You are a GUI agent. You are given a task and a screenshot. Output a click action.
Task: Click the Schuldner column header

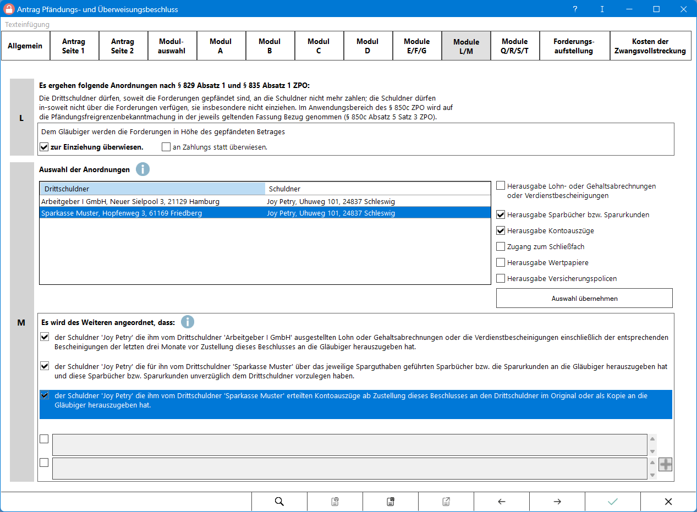377,189
